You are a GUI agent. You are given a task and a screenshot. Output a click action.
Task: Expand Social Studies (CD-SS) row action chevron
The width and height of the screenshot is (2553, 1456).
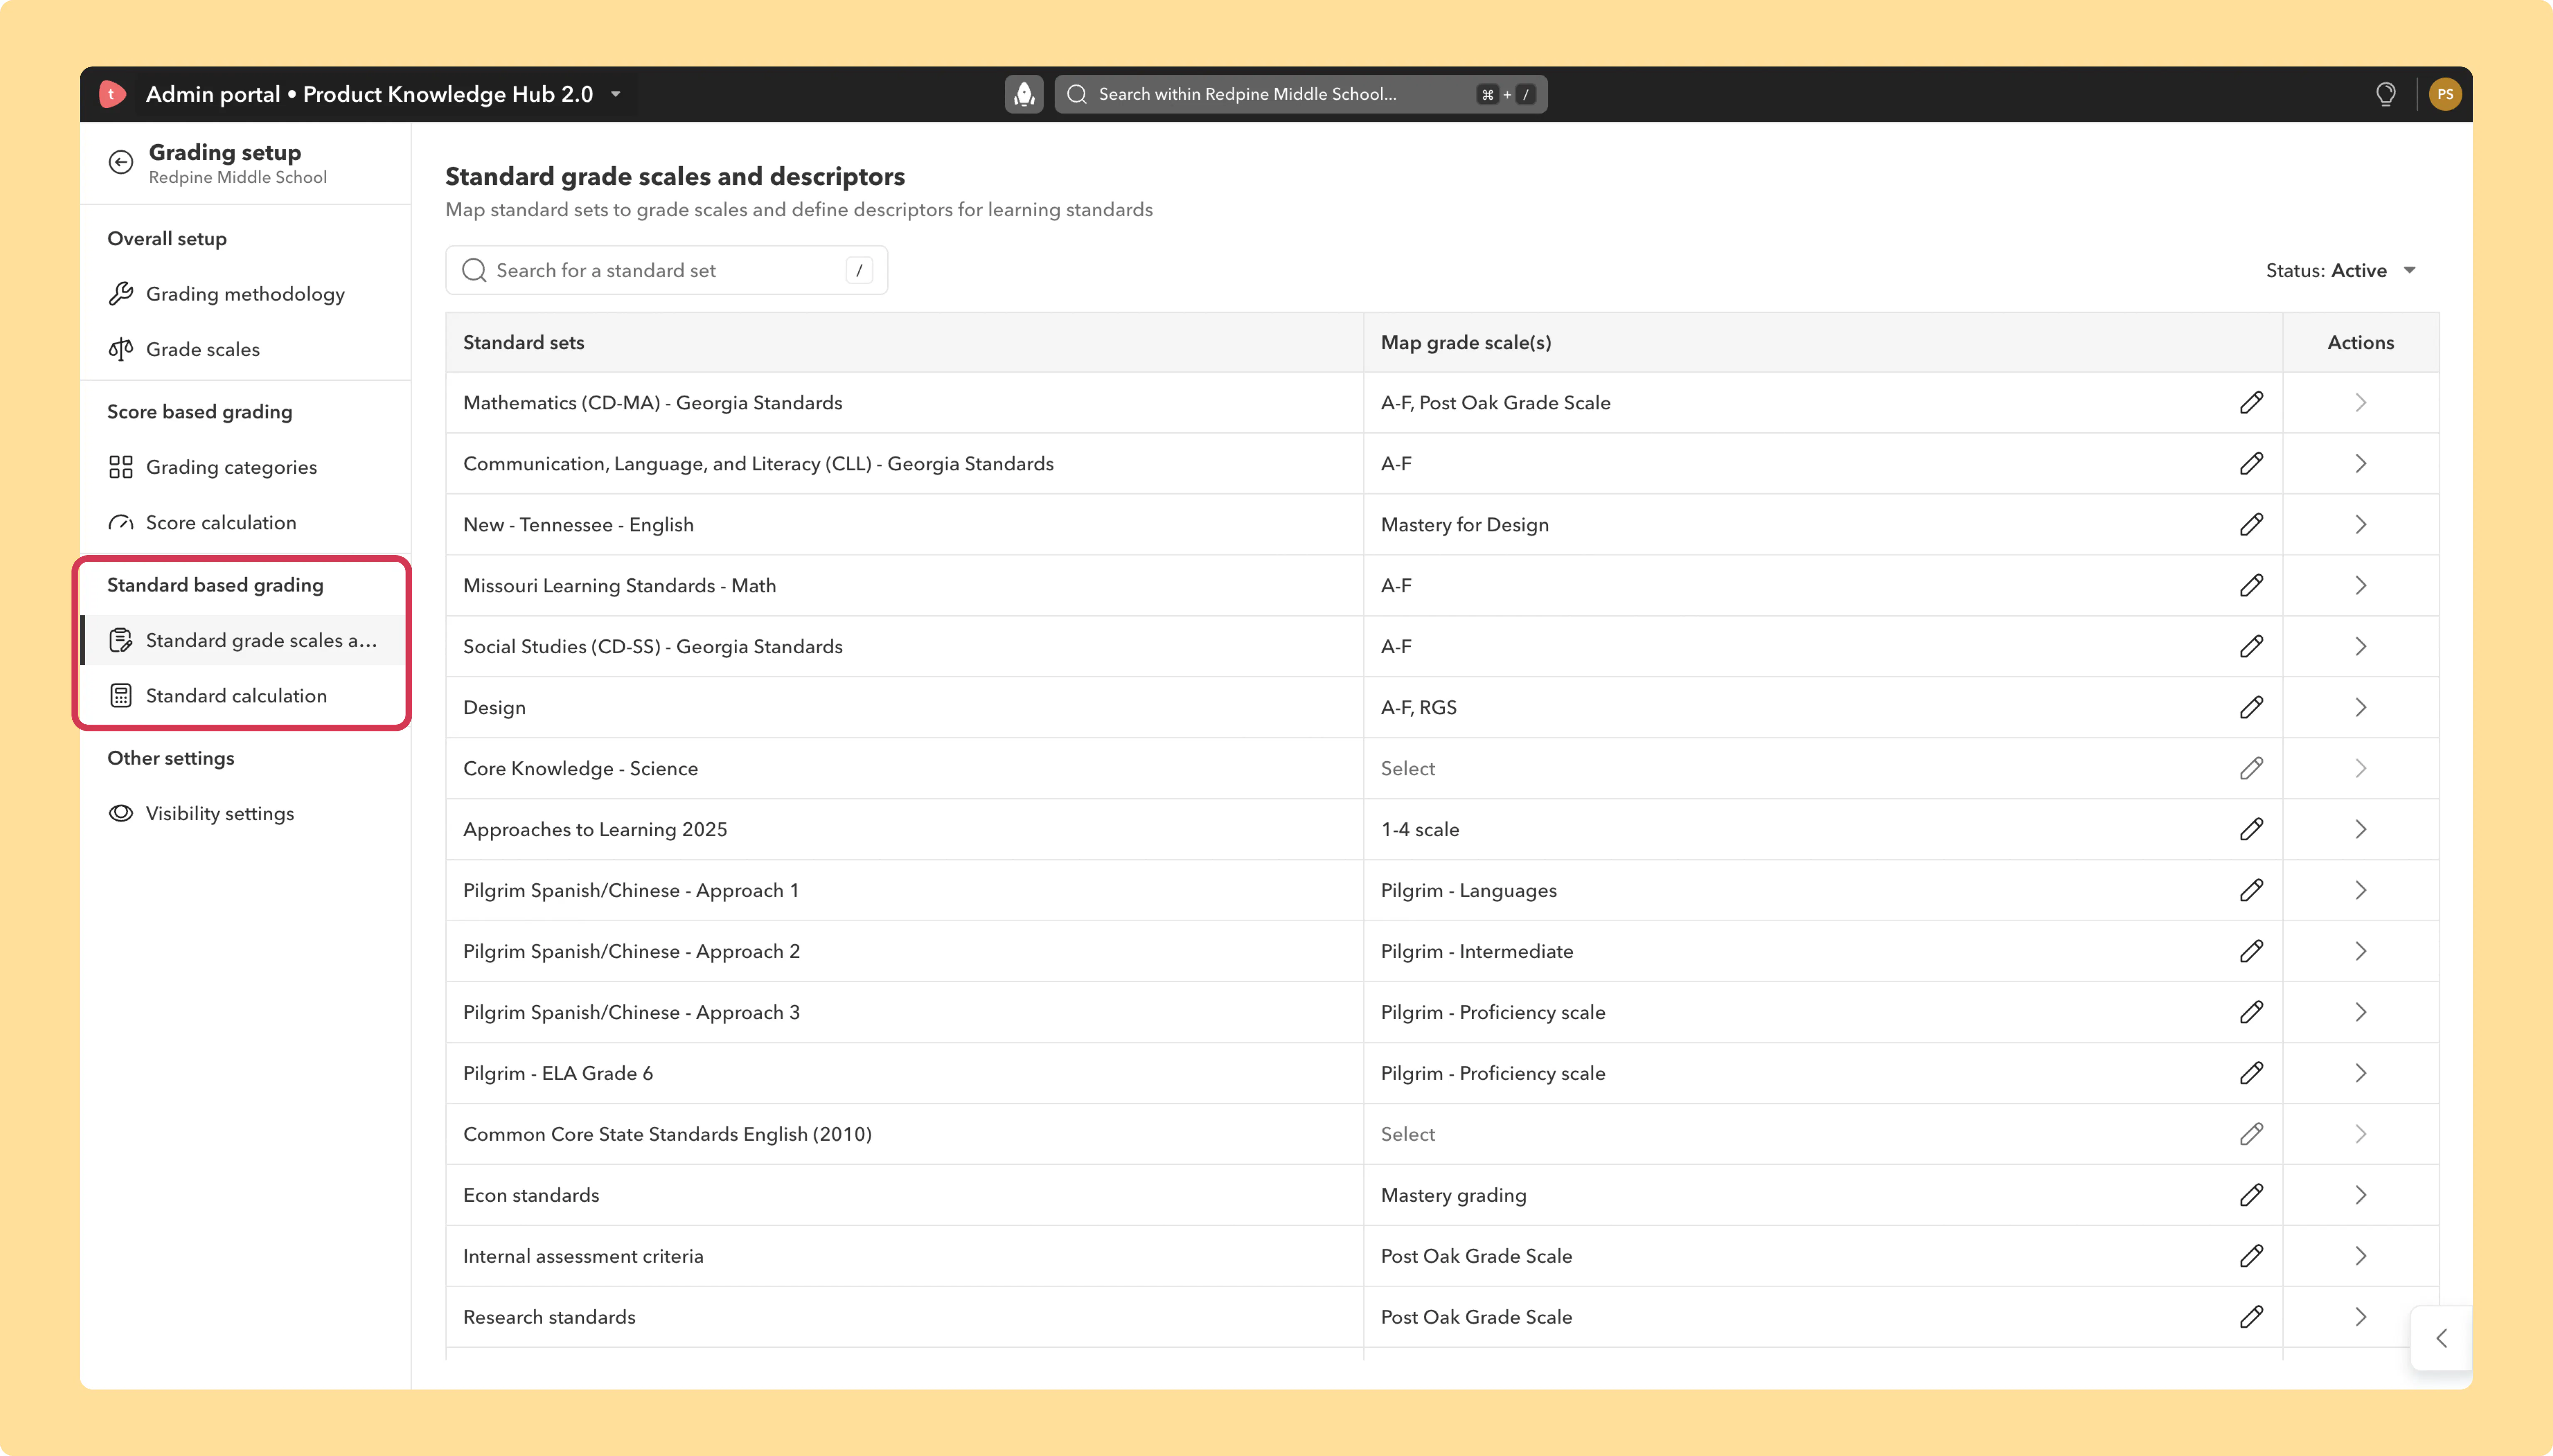pos(2360,647)
